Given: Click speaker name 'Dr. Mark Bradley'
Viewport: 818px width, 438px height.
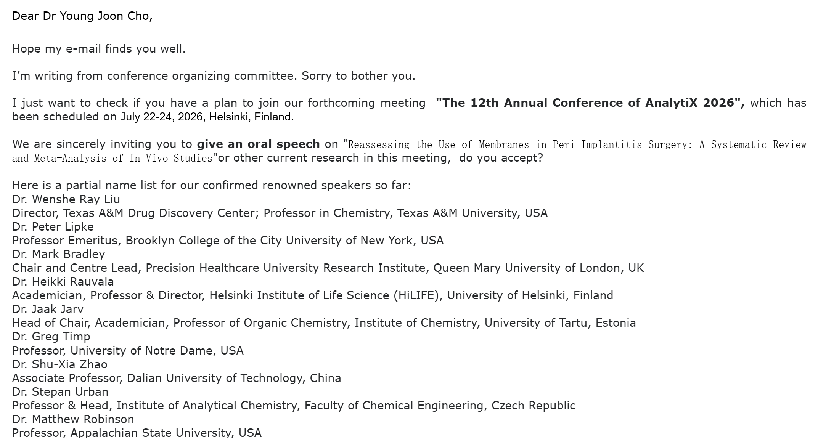Looking at the screenshot, I should pos(59,254).
